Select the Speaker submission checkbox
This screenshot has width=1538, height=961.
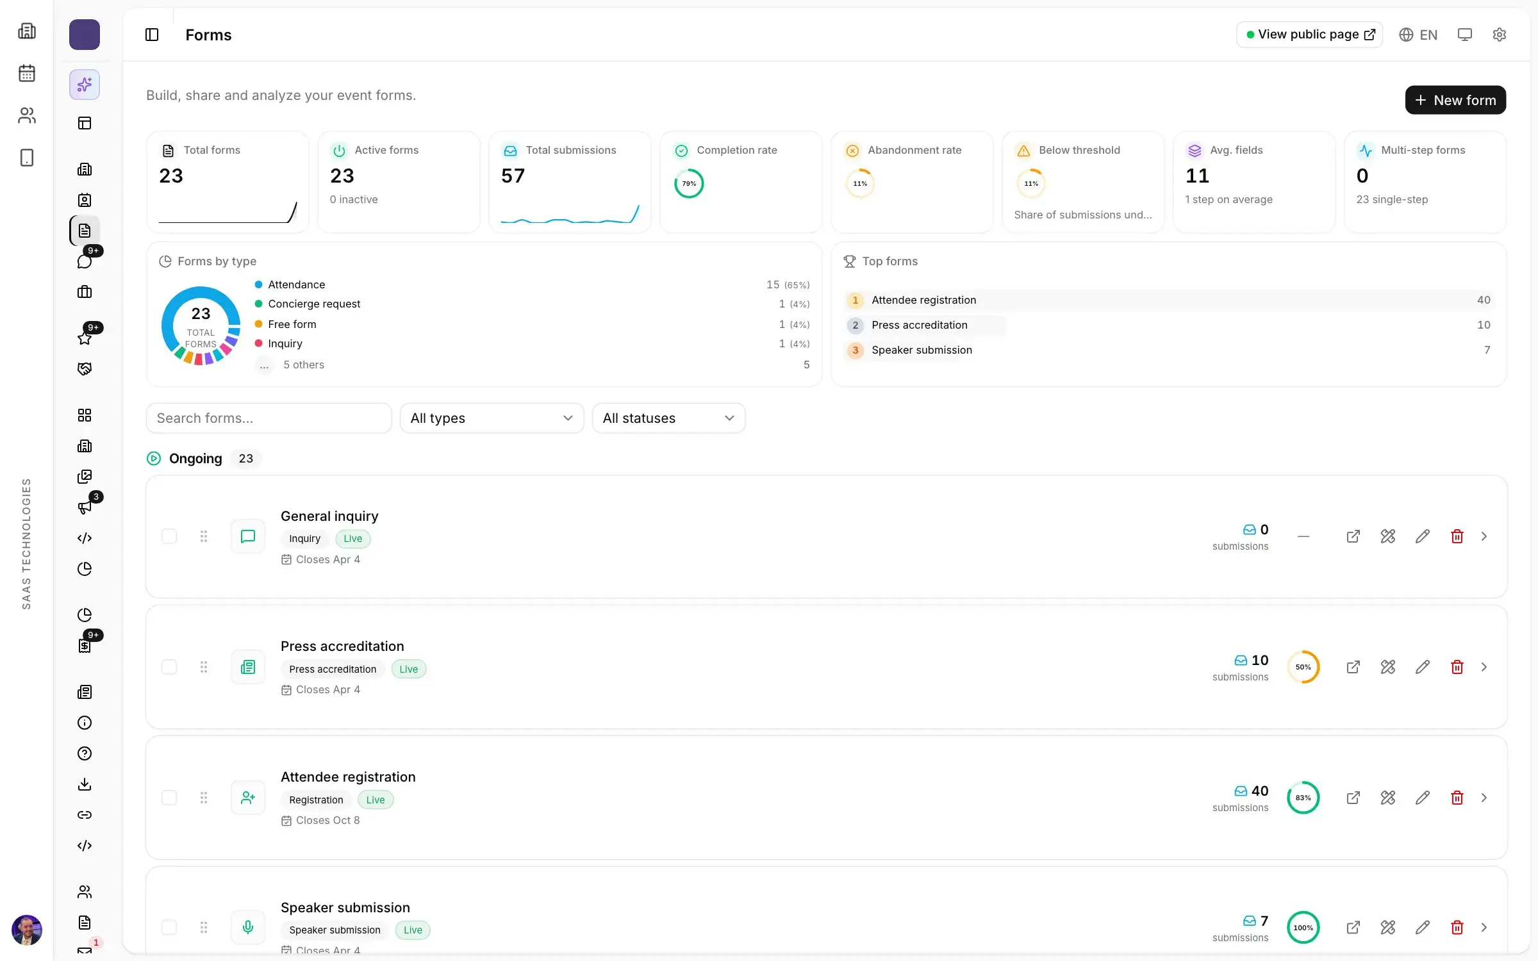point(169,927)
